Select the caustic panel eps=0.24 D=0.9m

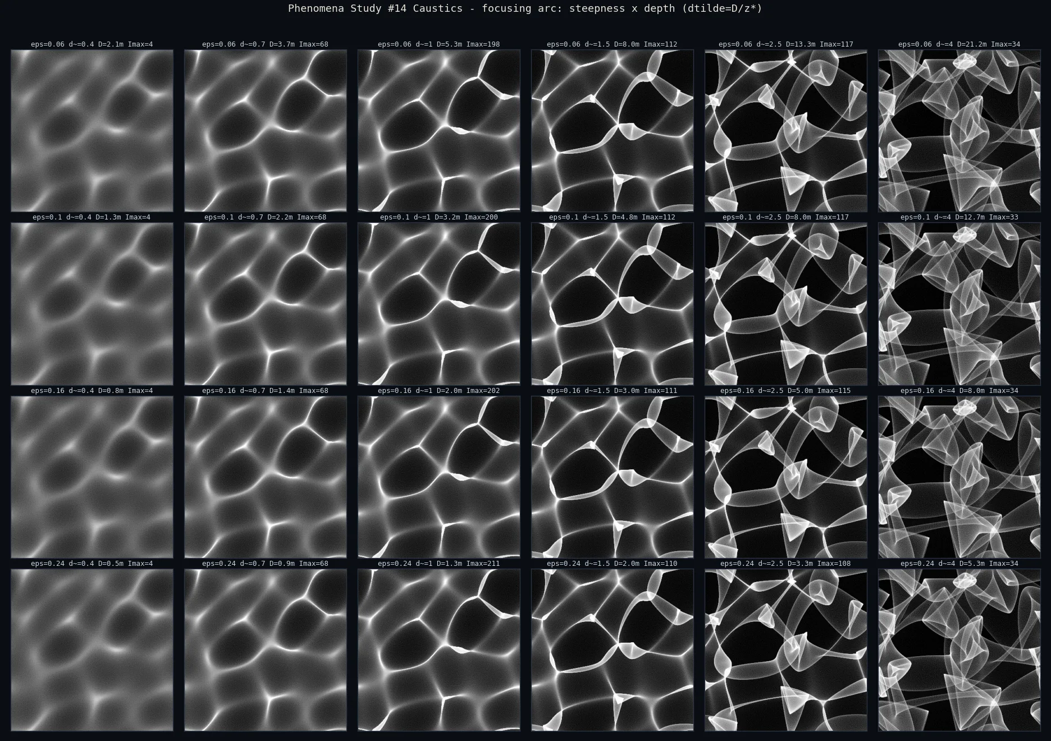(x=266, y=650)
